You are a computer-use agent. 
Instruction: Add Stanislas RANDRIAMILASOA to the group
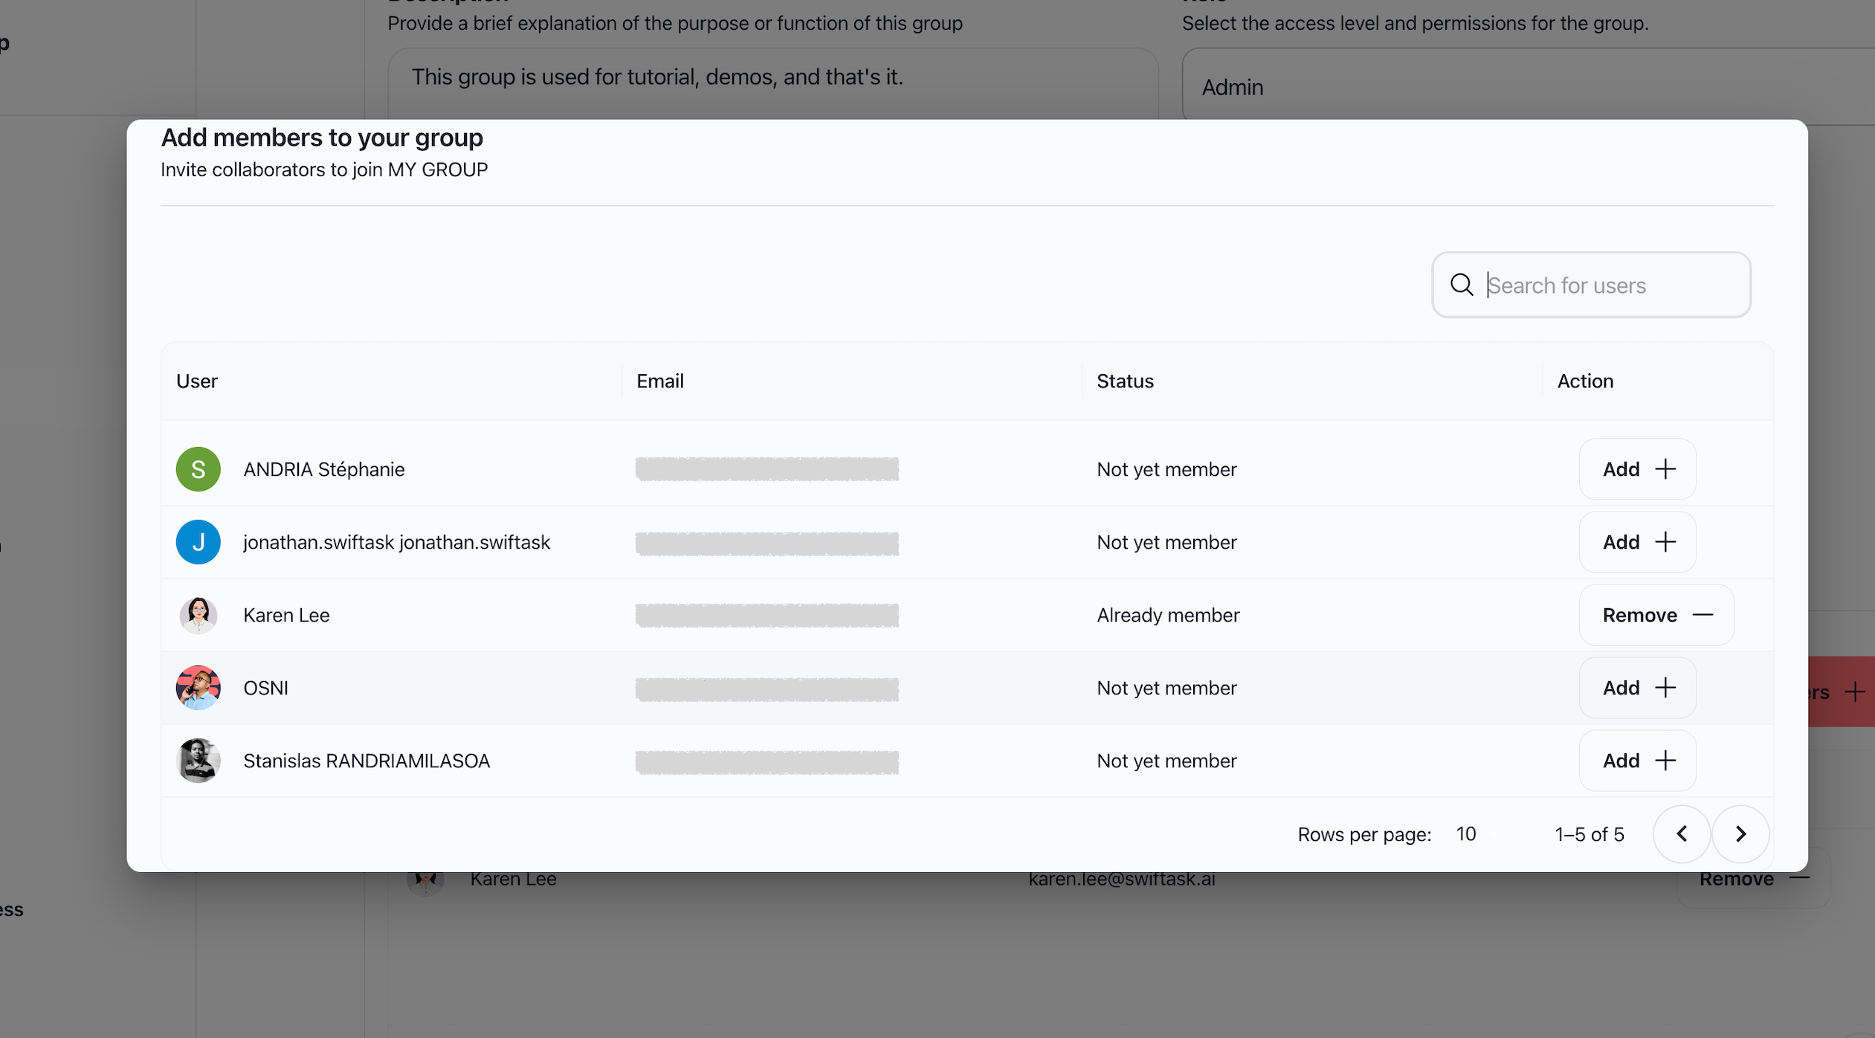point(1638,761)
